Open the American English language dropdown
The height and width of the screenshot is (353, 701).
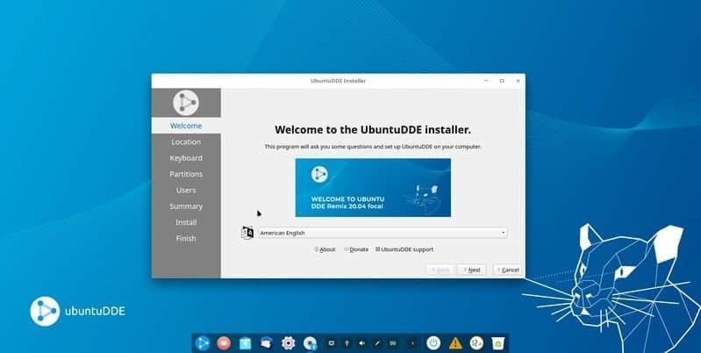click(382, 233)
